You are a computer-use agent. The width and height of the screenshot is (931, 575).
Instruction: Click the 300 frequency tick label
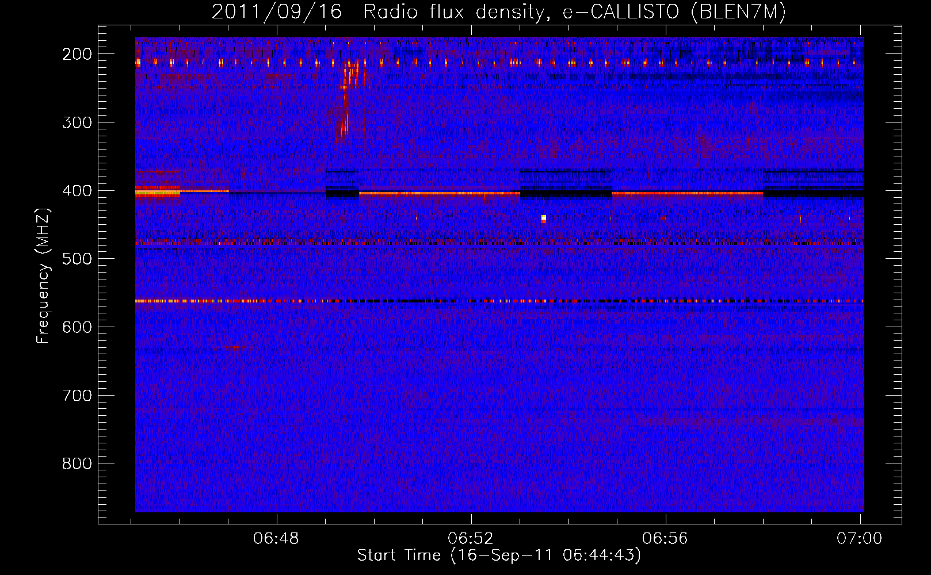point(77,122)
